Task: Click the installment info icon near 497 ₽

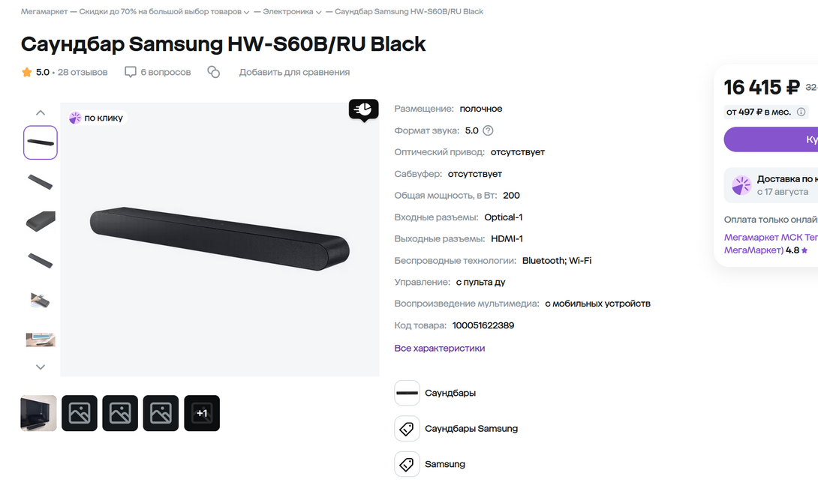Action: click(x=801, y=112)
